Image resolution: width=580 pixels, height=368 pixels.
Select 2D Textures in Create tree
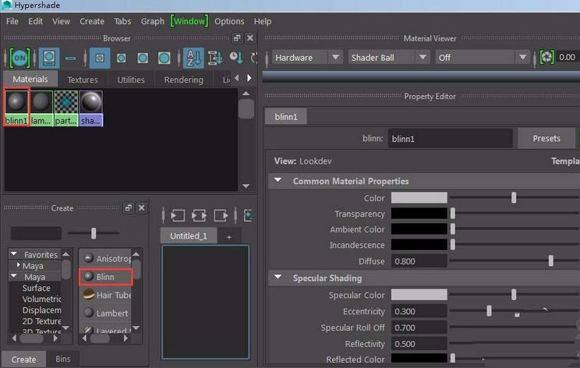click(x=41, y=320)
